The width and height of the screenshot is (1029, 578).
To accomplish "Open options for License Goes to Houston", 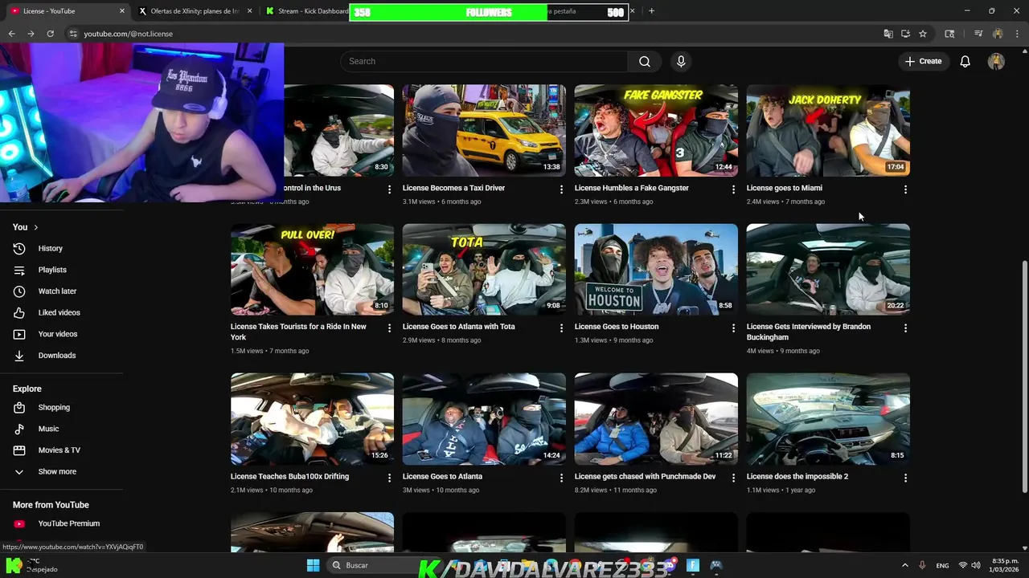I will pyautogui.click(x=732, y=328).
